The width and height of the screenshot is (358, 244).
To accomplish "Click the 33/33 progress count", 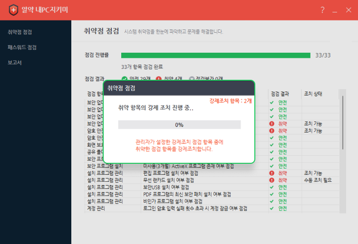I will click(323, 56).
